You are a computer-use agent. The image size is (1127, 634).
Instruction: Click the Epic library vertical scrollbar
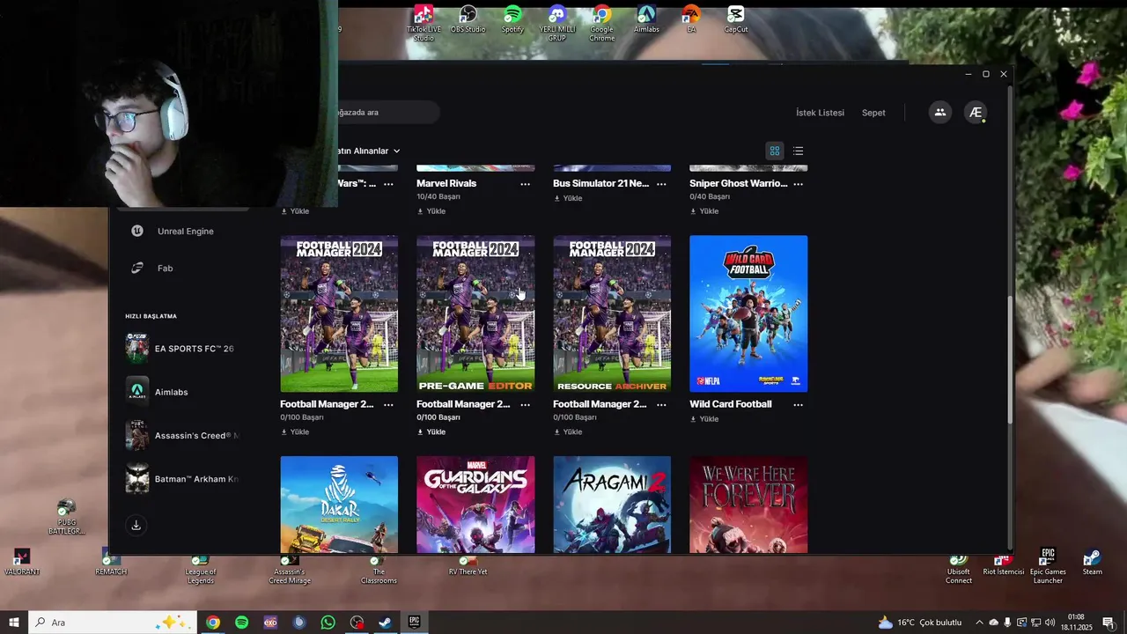[x=1009, y=359]
